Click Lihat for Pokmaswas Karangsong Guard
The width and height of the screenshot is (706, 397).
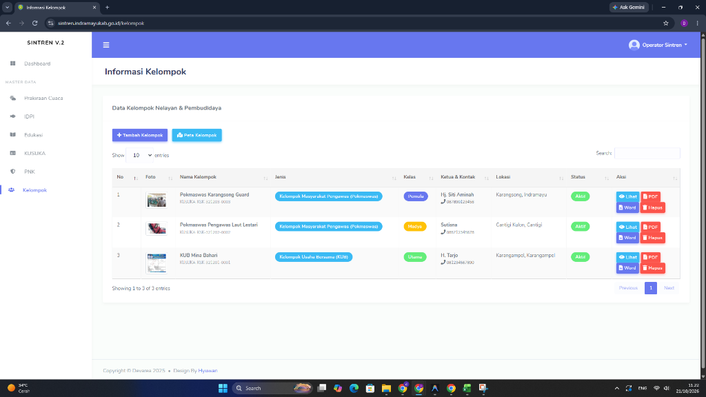627,196
